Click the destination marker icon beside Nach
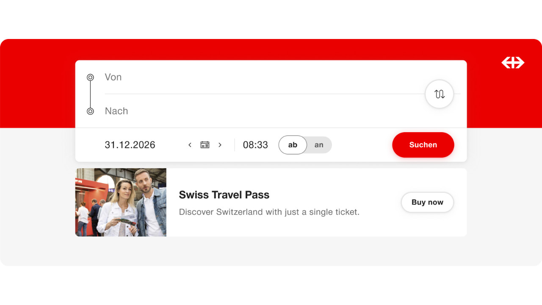This screenshot has height=305, width=542. [x=90, y=111]
